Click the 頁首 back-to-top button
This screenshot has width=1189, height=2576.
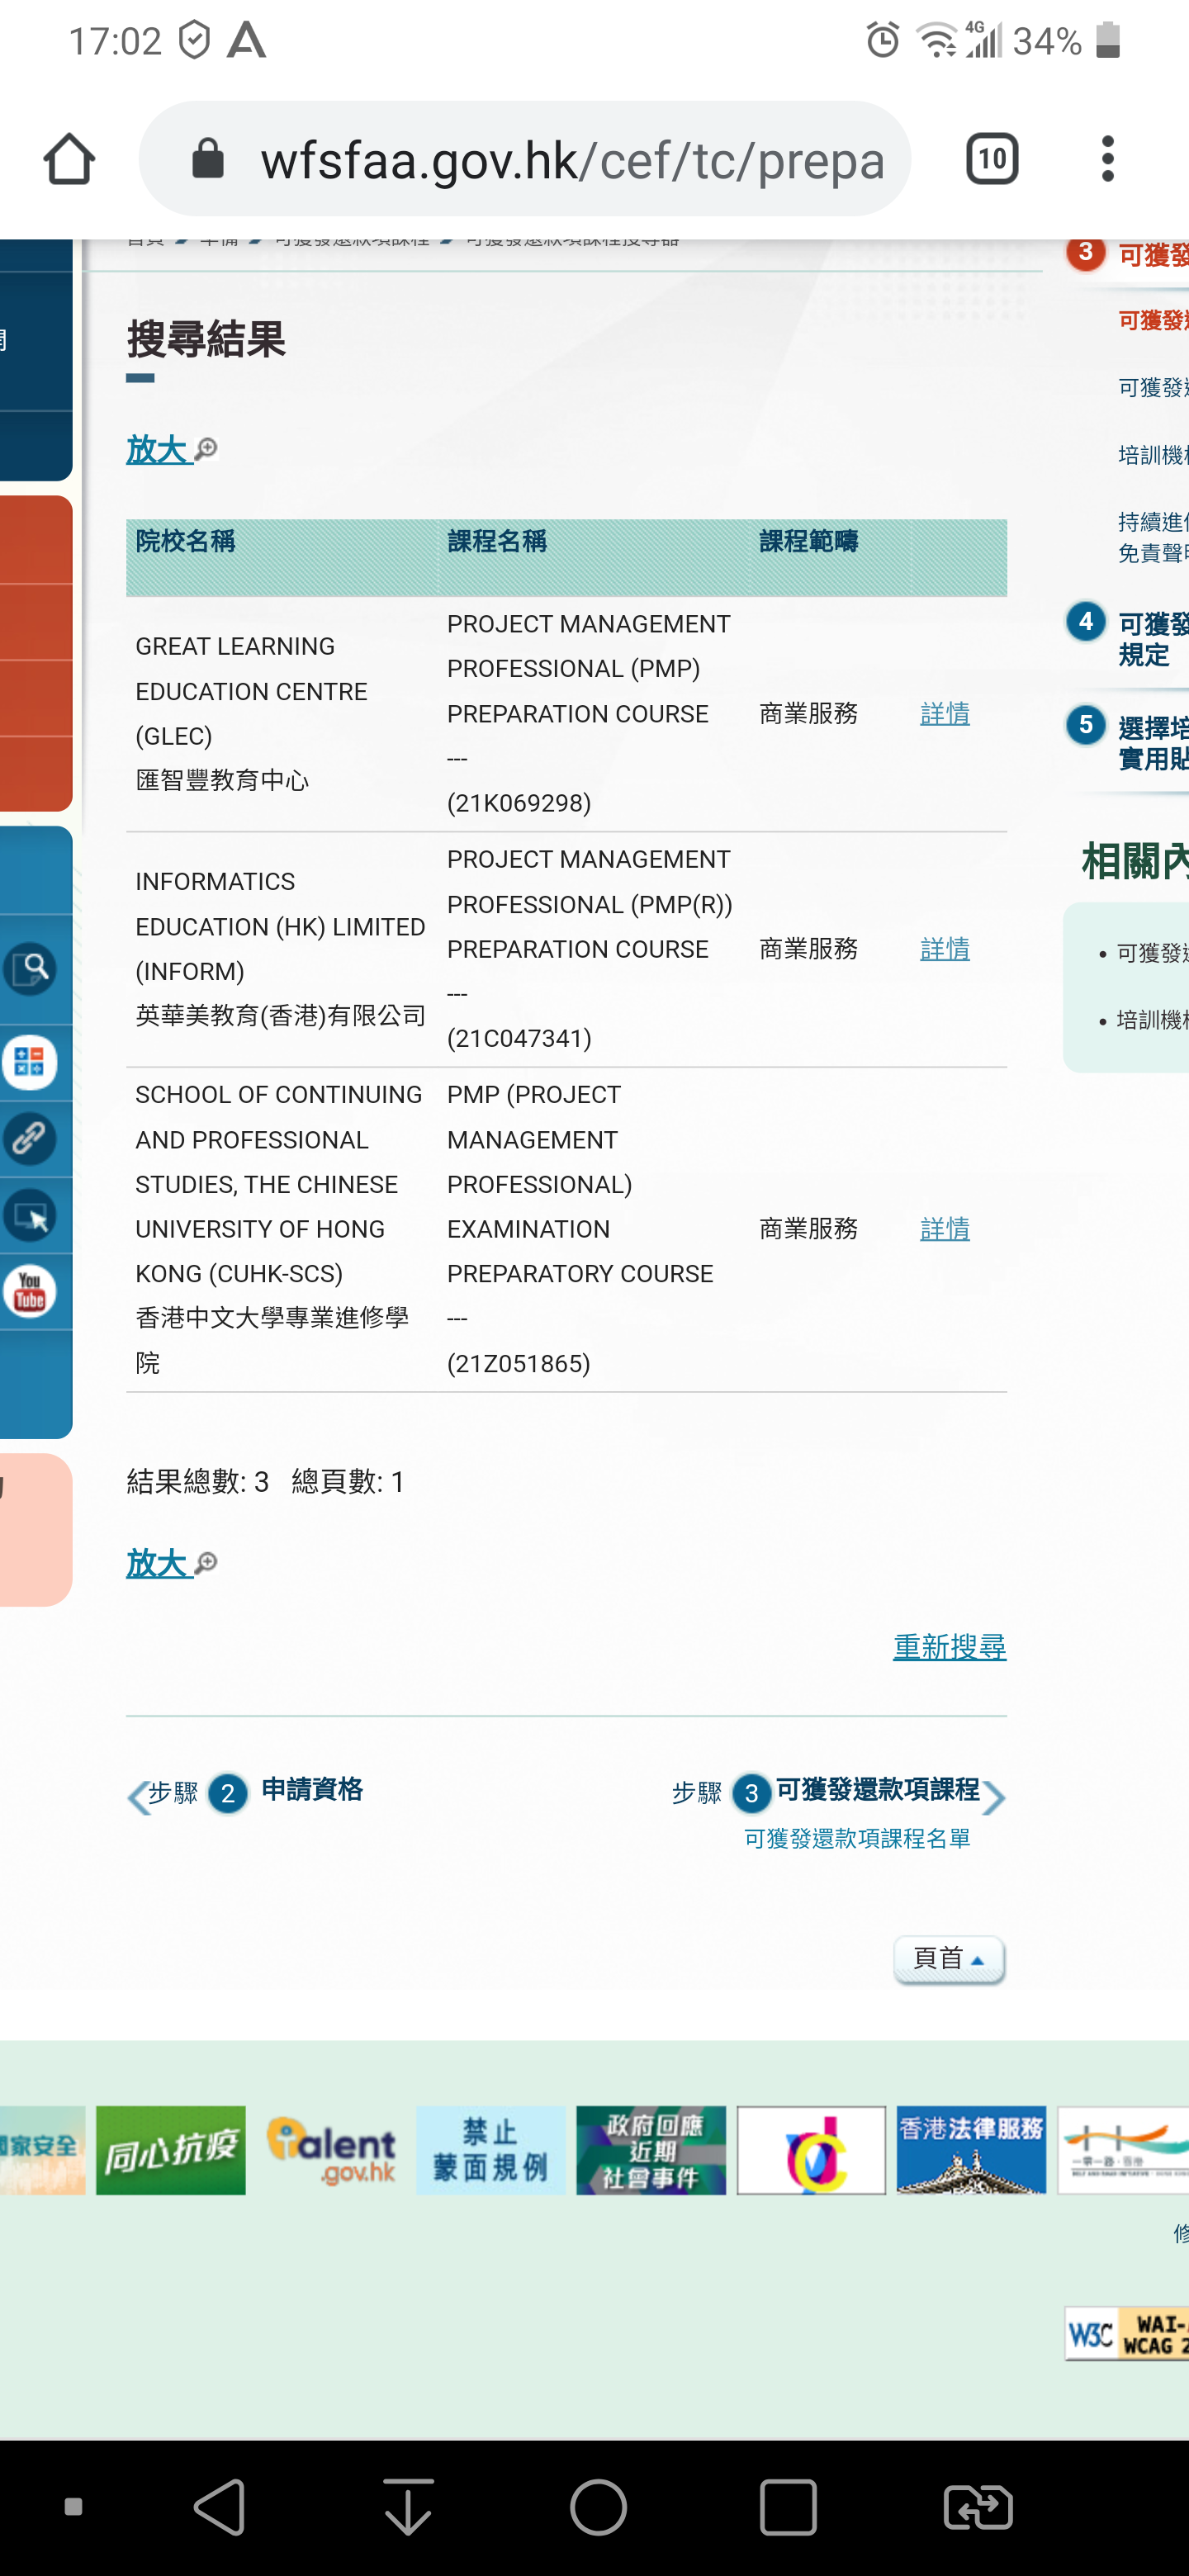tap(949, 1958)
